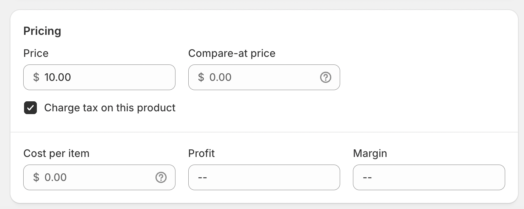The image size is (524, 209).
Task: Click the Price field label
Action: click(x=36, y=54)
